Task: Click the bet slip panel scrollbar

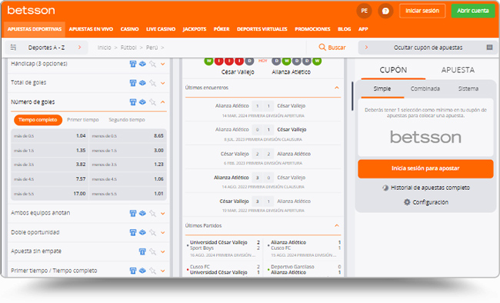Action: pyautogui.click(x=352, y=96)
